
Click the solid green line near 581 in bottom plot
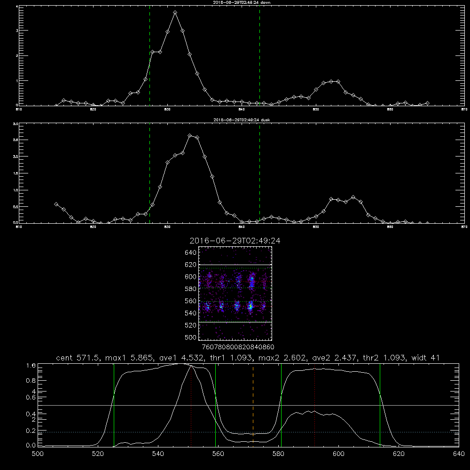281,405
